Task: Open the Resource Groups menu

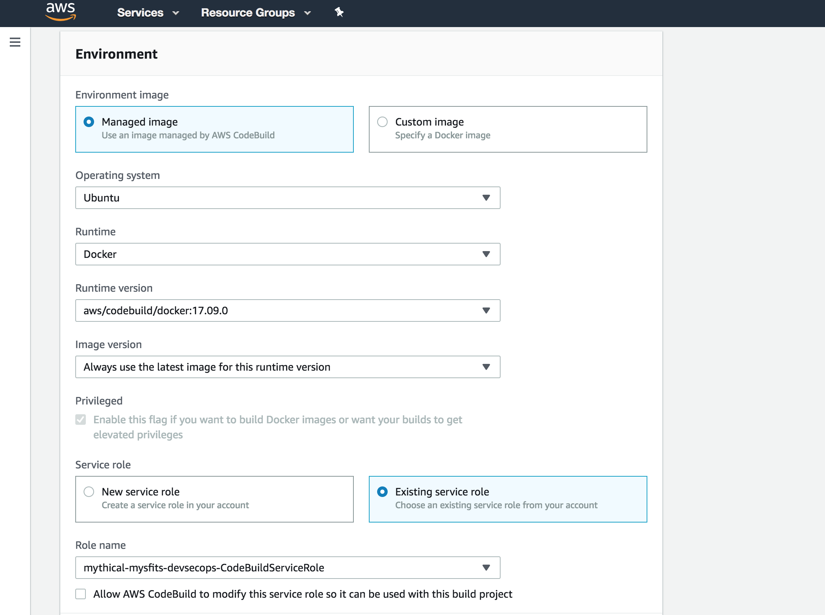Action: 256,13
